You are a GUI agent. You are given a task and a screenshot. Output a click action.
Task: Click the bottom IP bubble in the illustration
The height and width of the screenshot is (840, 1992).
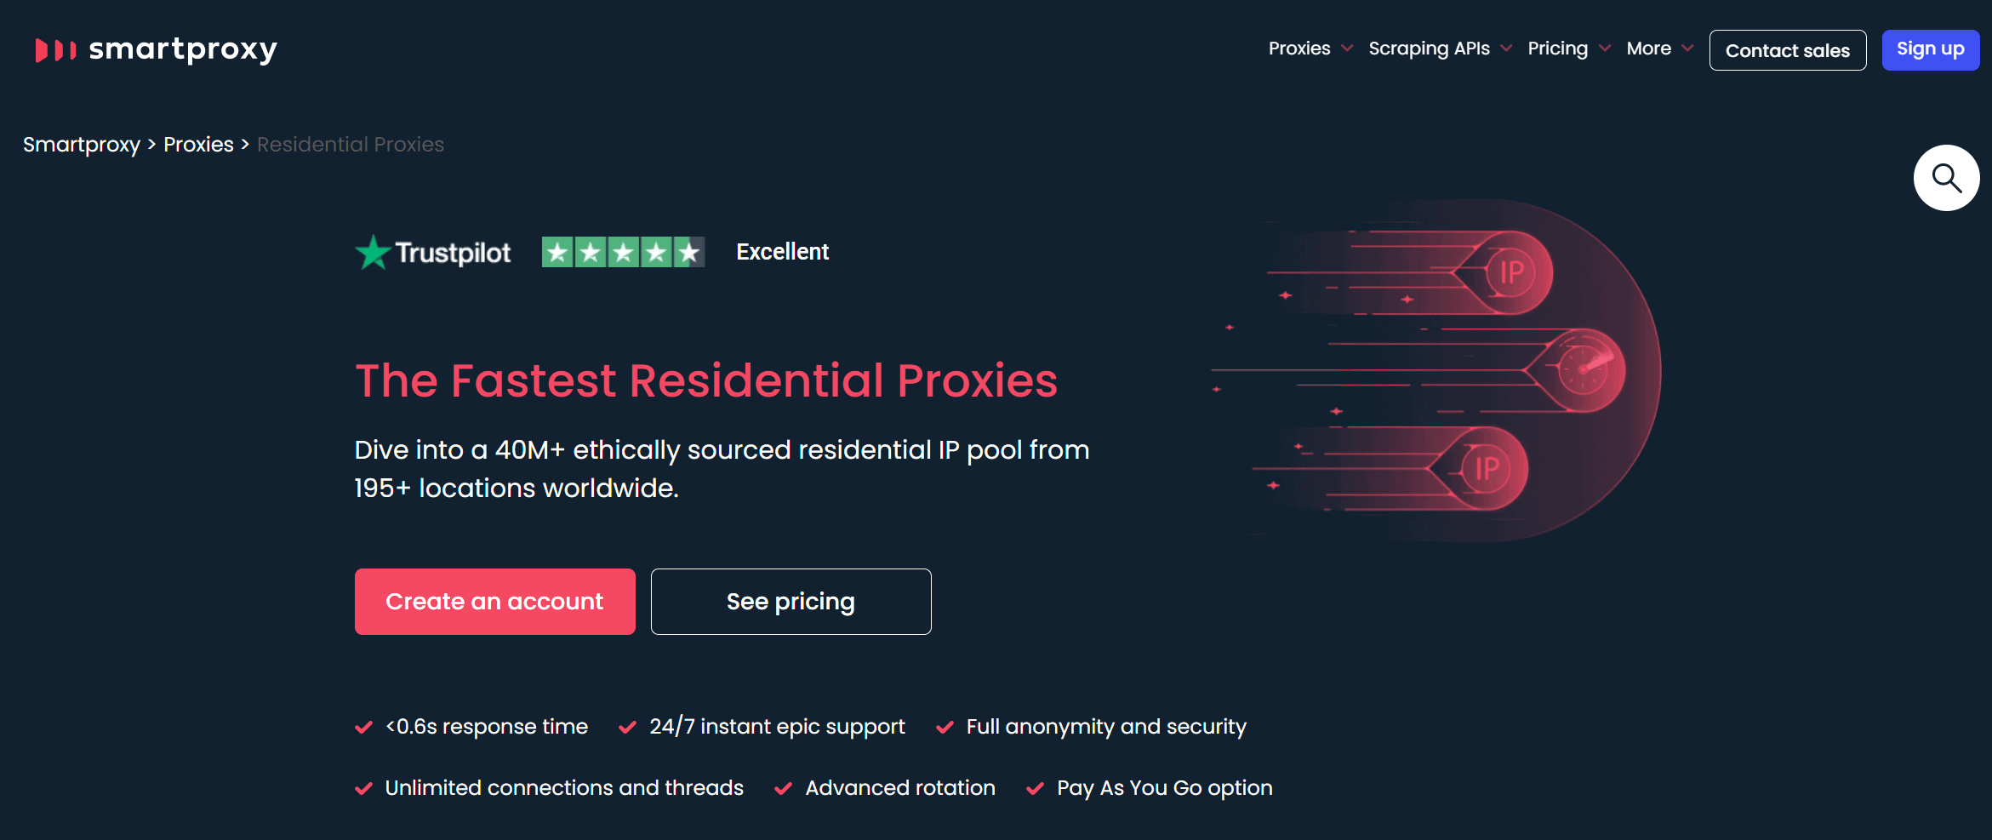[x=1487, y=468]
